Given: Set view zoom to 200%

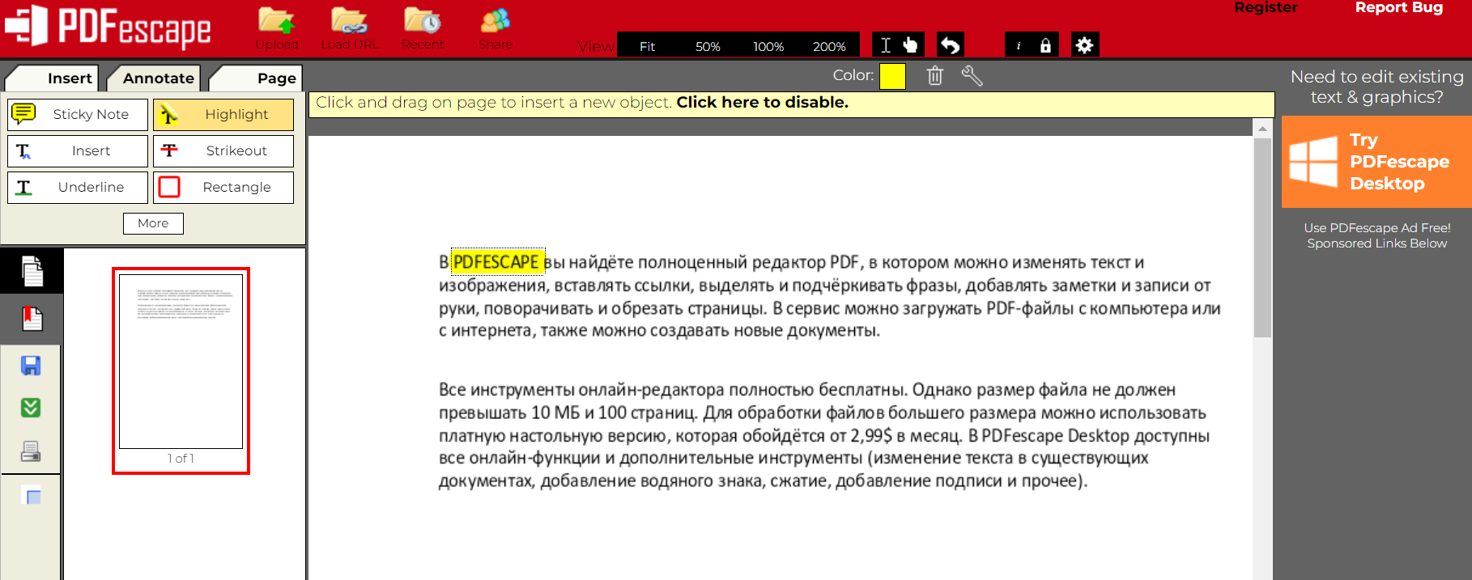Looking at the screenshot, I should pos(829,46).
